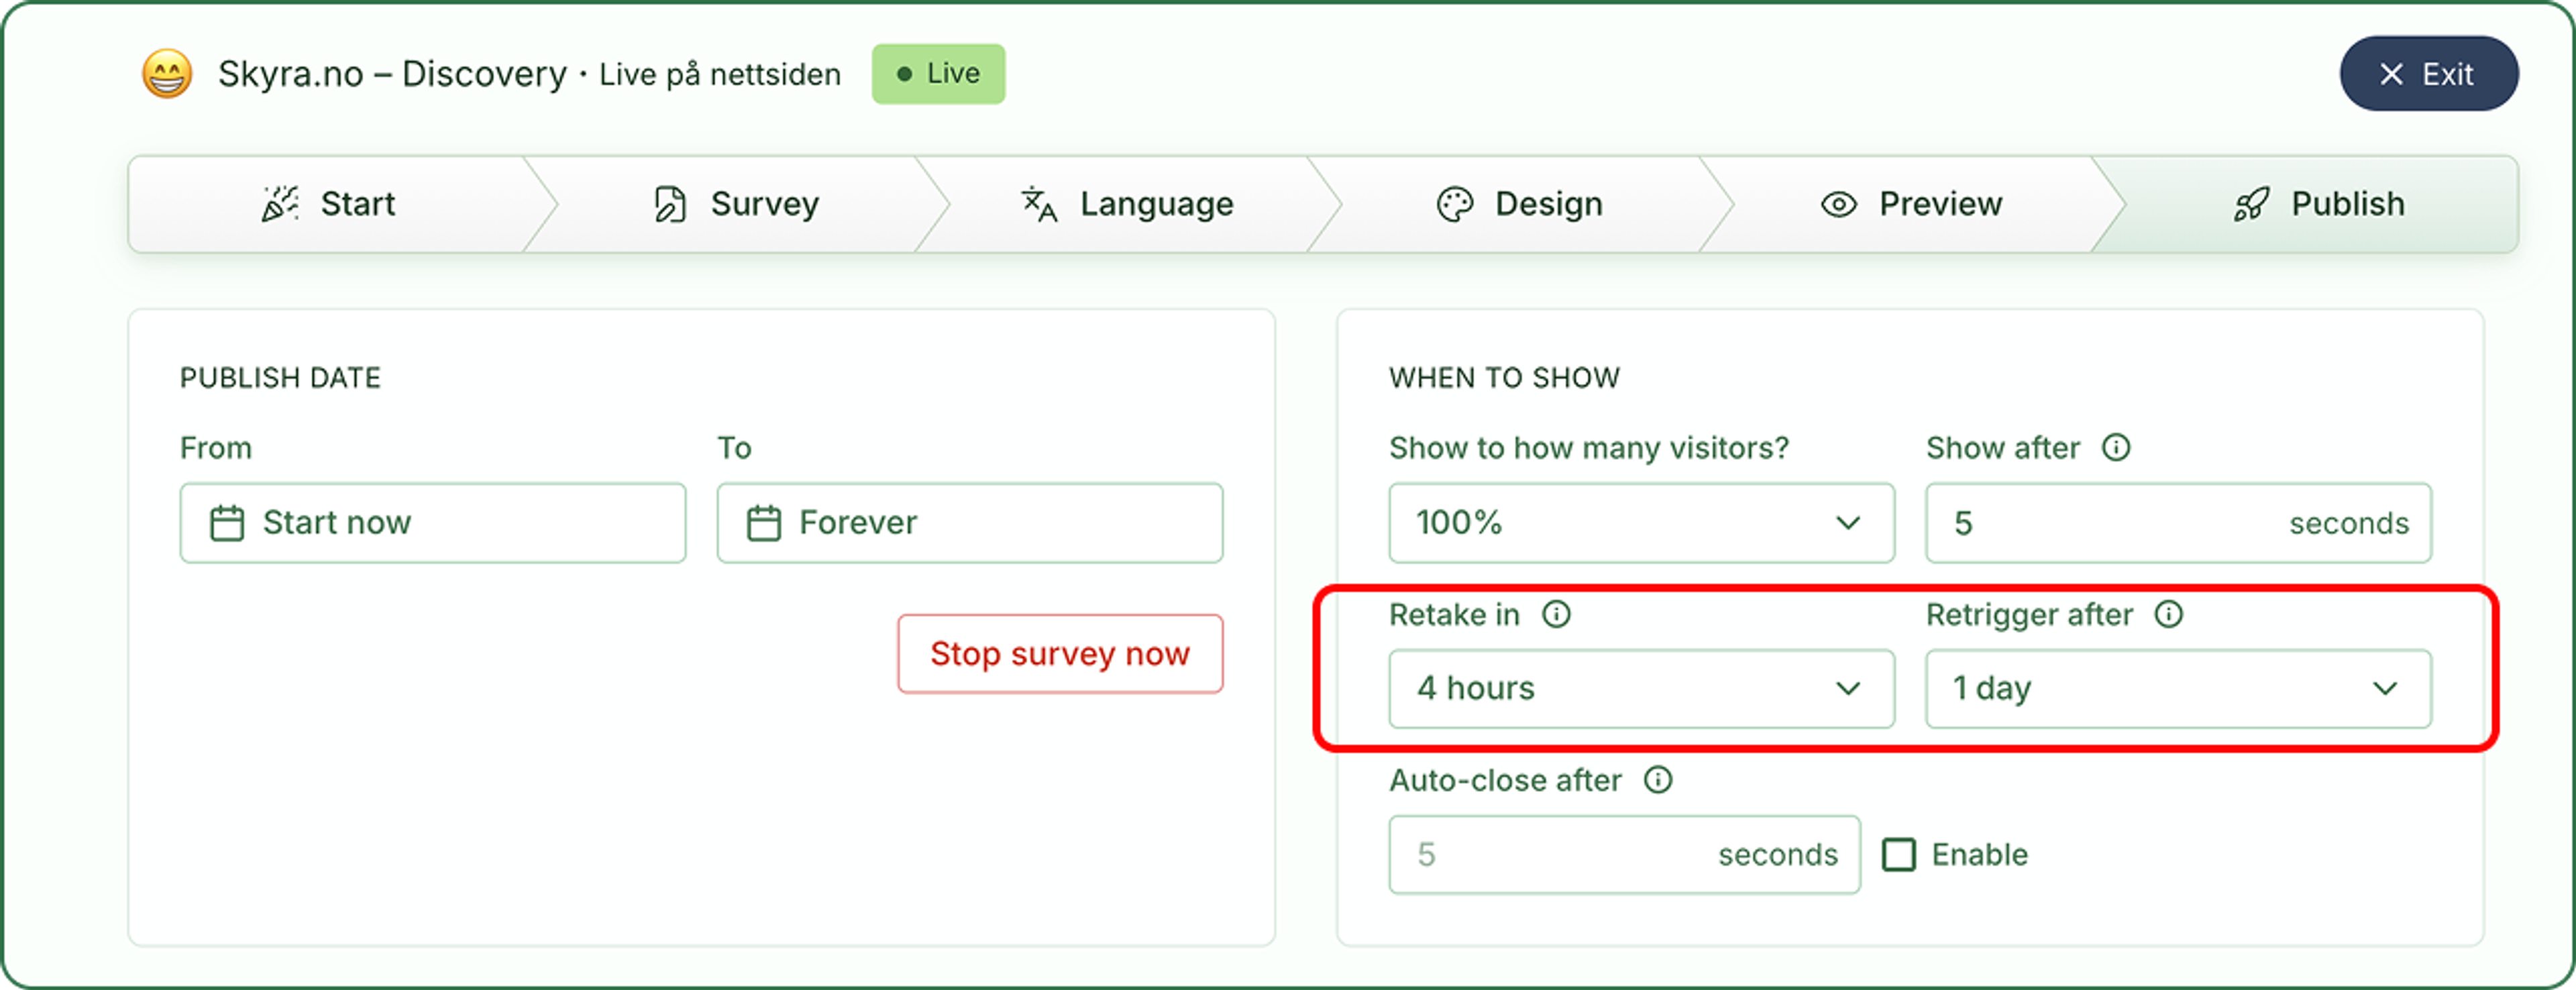Click the Stop survey now button
This screenshot has height=990, width=2576.
click(1060, 653)
